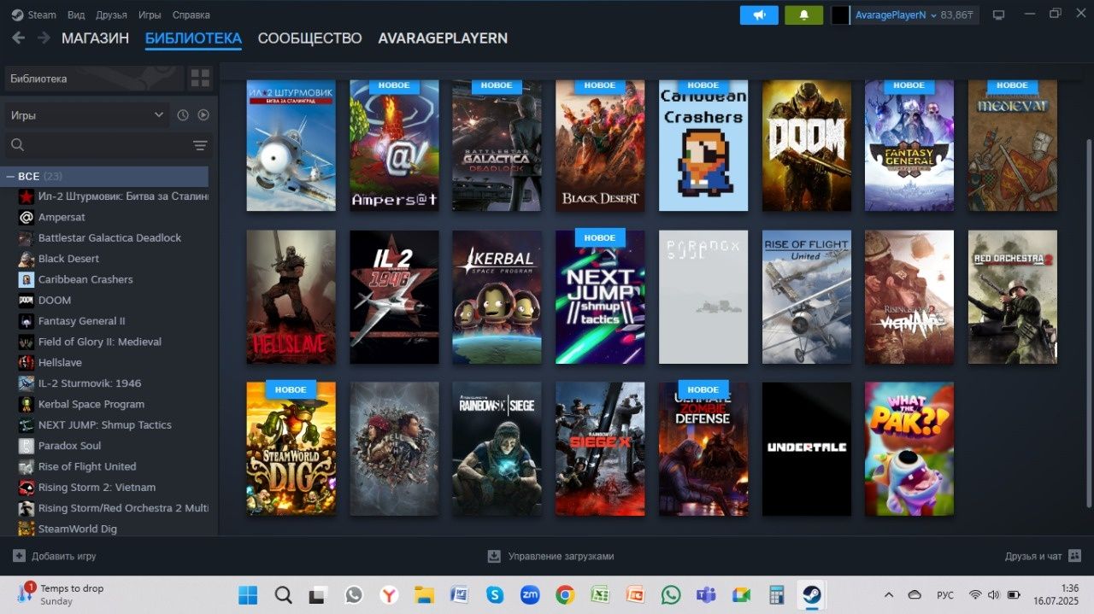Switch to the МАГАЗИН tab
The image size is (1094, 614).
point(95,38)
